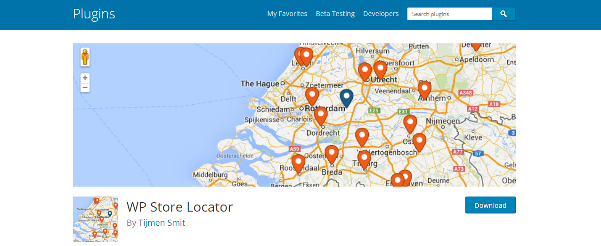601x246 pixels.
Task: Click the WP Store Locator thumbnail
Action: tap(96, 219)
